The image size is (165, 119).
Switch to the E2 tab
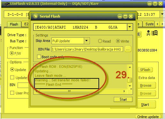[26, 24]
